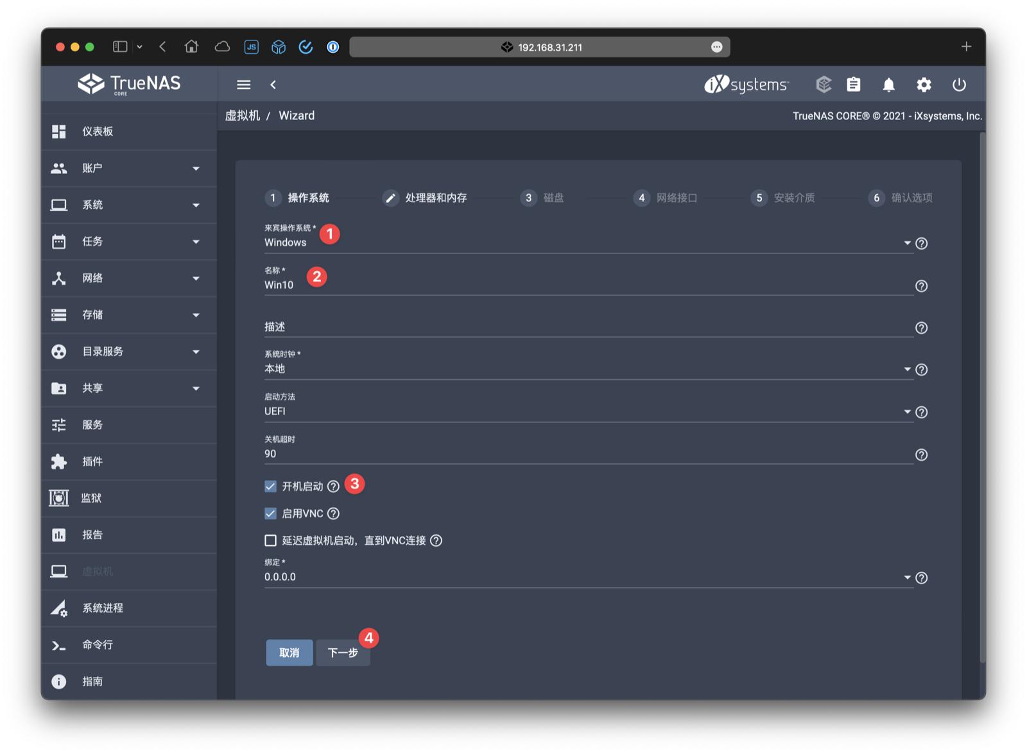Enable 延迟虚拟机启动，直到VNC连接
The width and height of the screenshot is (1027, 754).
pyautogui.click(x=270, y=541)
